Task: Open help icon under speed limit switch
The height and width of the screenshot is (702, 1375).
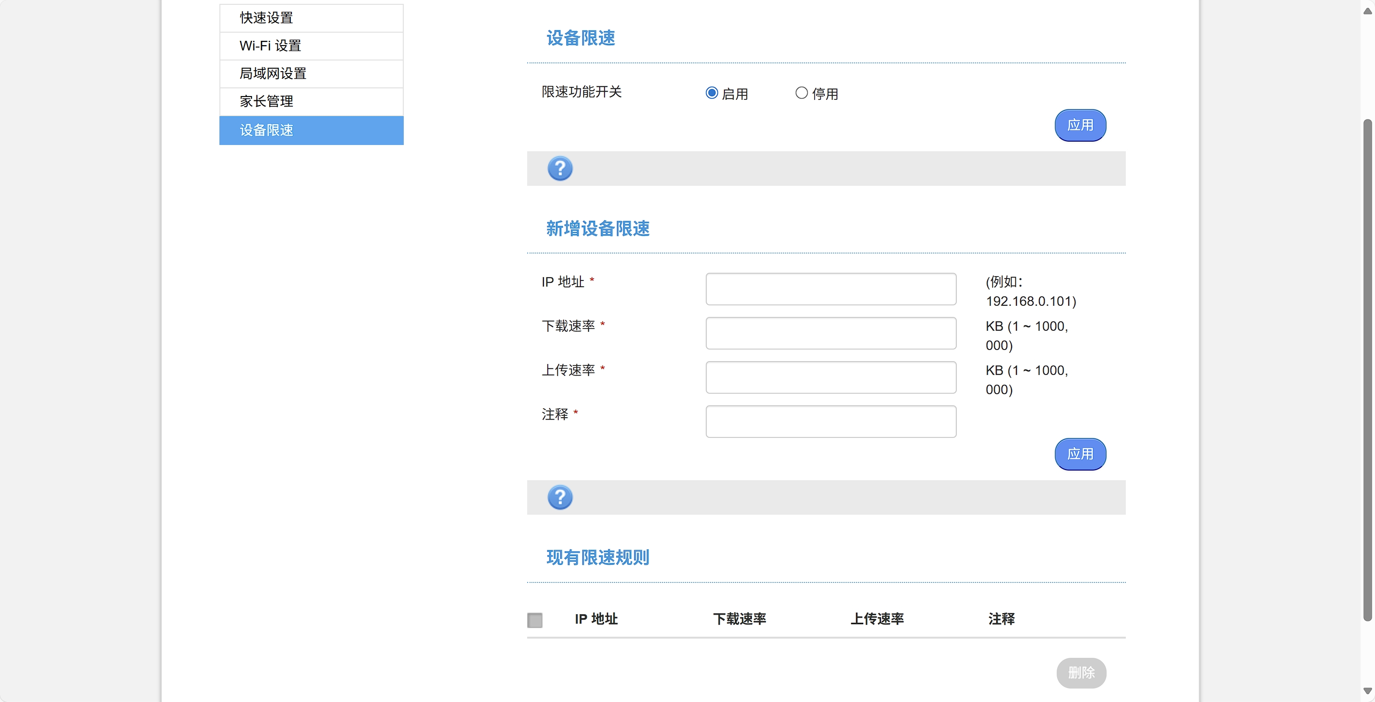Action: tap(560, 169)
